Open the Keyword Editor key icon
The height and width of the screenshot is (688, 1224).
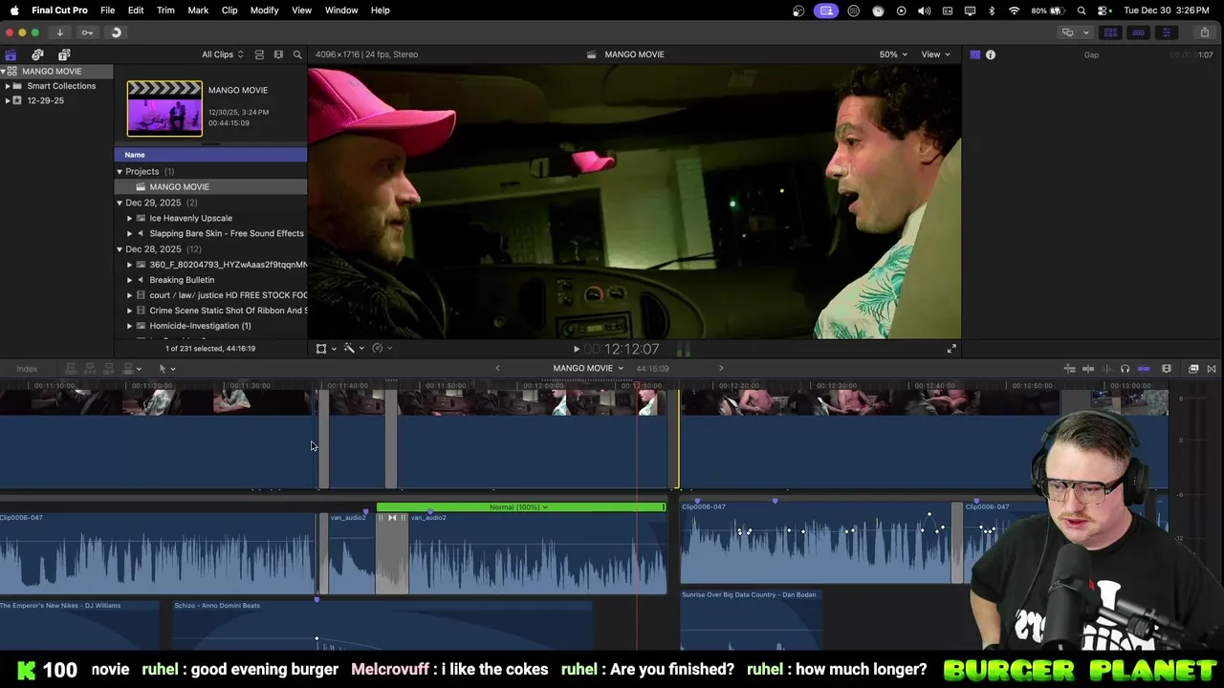point(87,32)
